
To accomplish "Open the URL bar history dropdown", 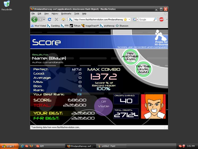I will pyautogui.click(x=129, y=20).
